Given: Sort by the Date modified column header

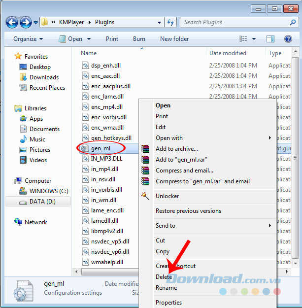Looking at the screenshot, I should [228, 53].
